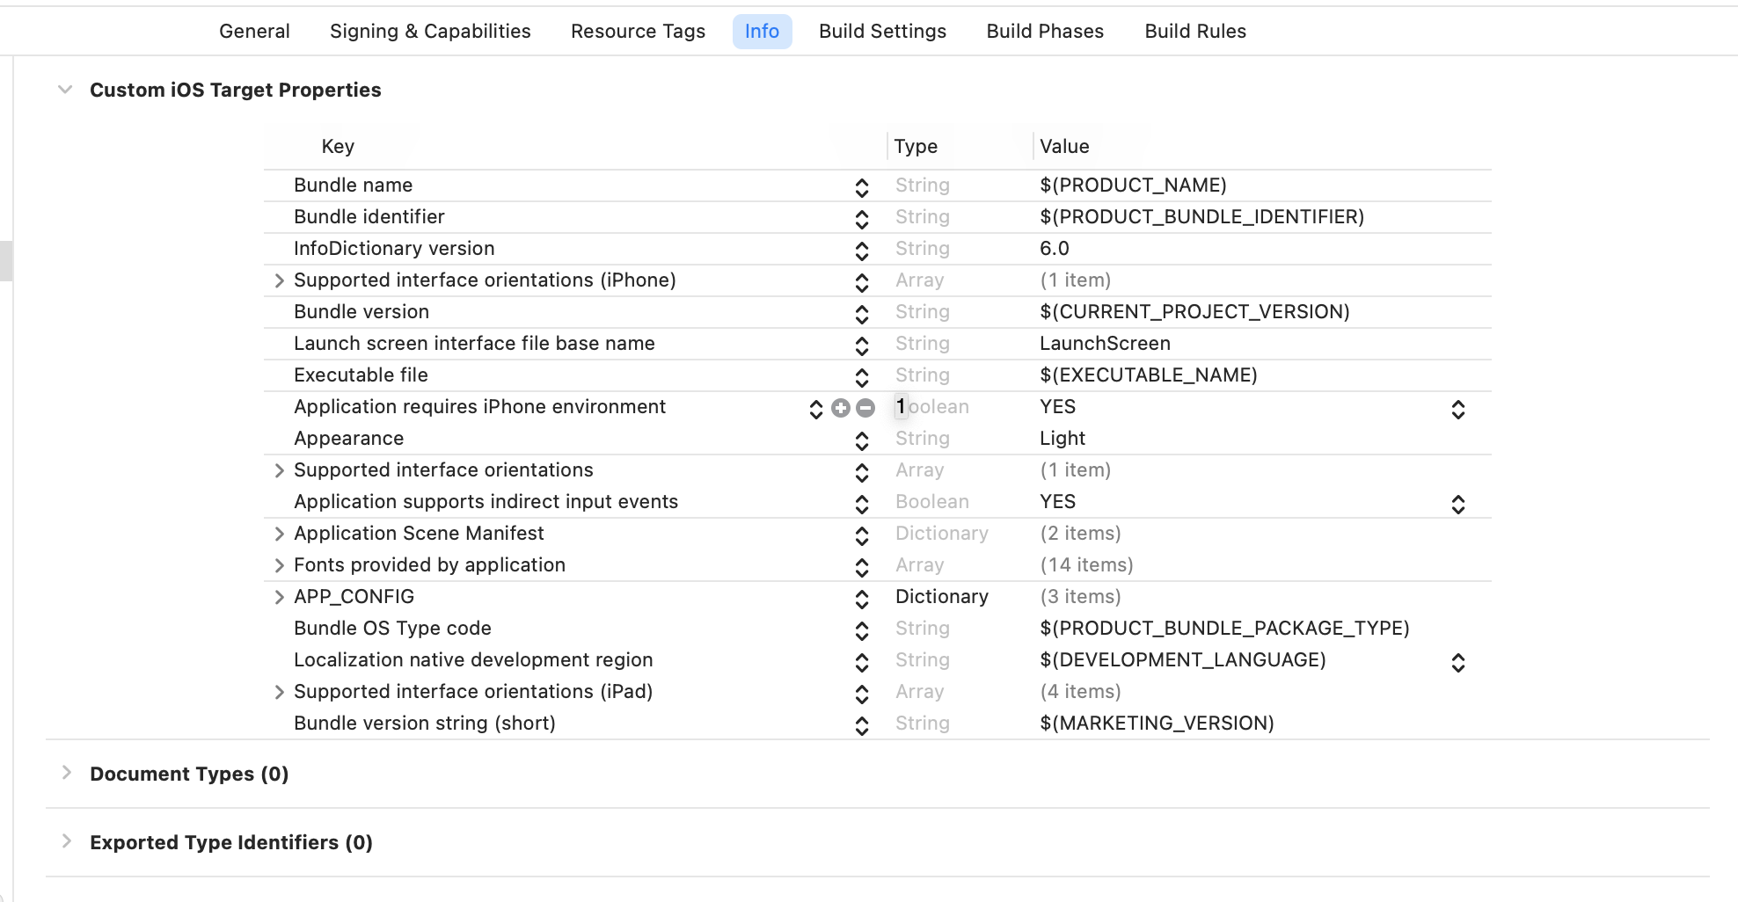Open the type selector for Appearance
The width and height of the screenshot is (1738, 902).
861,440
